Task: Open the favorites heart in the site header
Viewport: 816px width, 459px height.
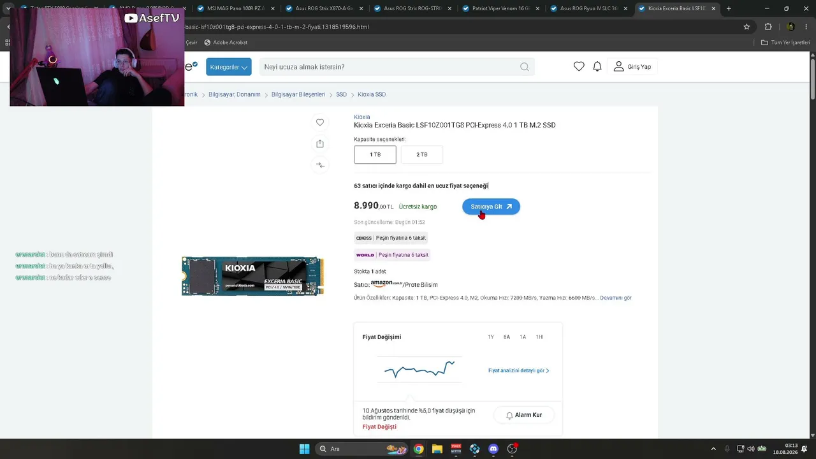Action: click(579, 66)
